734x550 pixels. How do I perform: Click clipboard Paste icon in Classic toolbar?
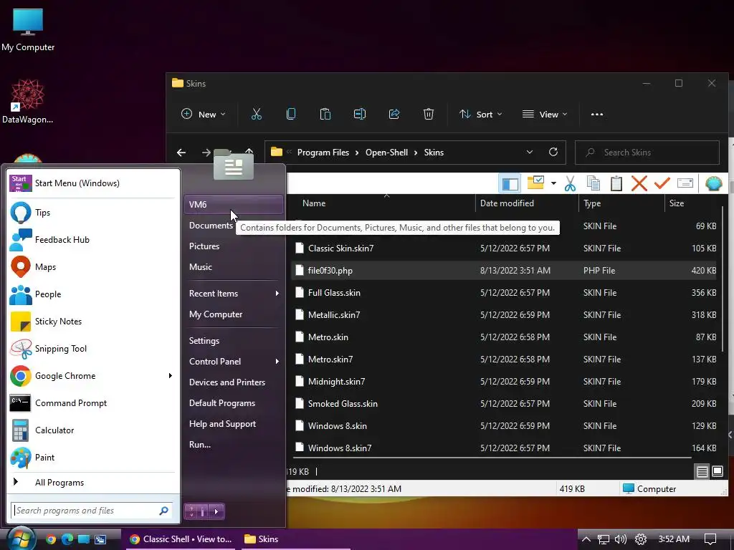pos(616,183)
